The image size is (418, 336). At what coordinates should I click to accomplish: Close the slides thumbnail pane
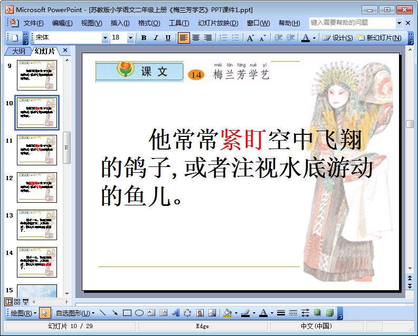[65, 50]
